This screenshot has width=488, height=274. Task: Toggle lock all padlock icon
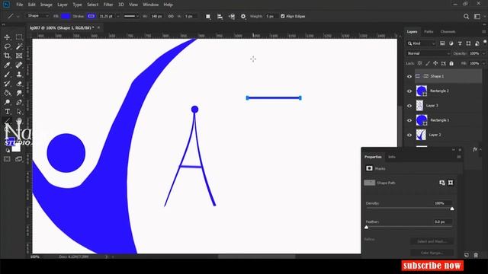tap(451, 63)
